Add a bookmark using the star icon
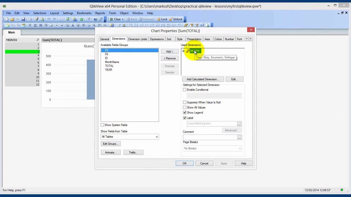The height and width of the screenshot is (197, 351). (82, 19)
